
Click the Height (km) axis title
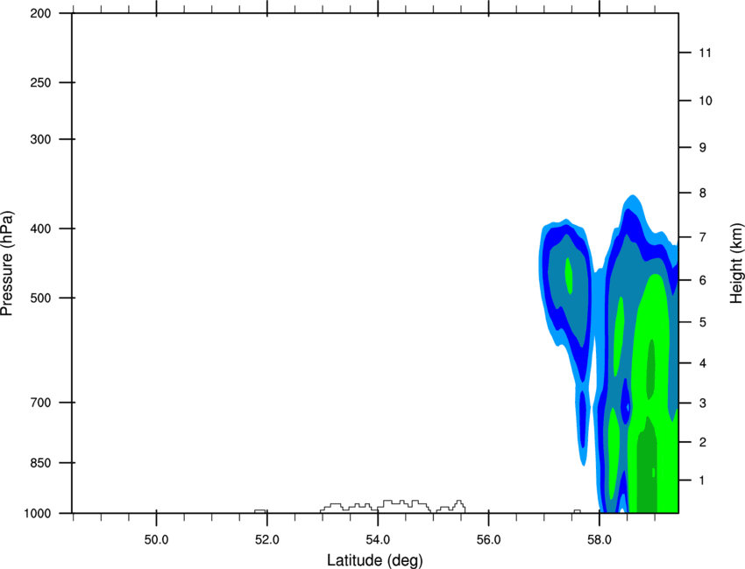tap(736, 263)
